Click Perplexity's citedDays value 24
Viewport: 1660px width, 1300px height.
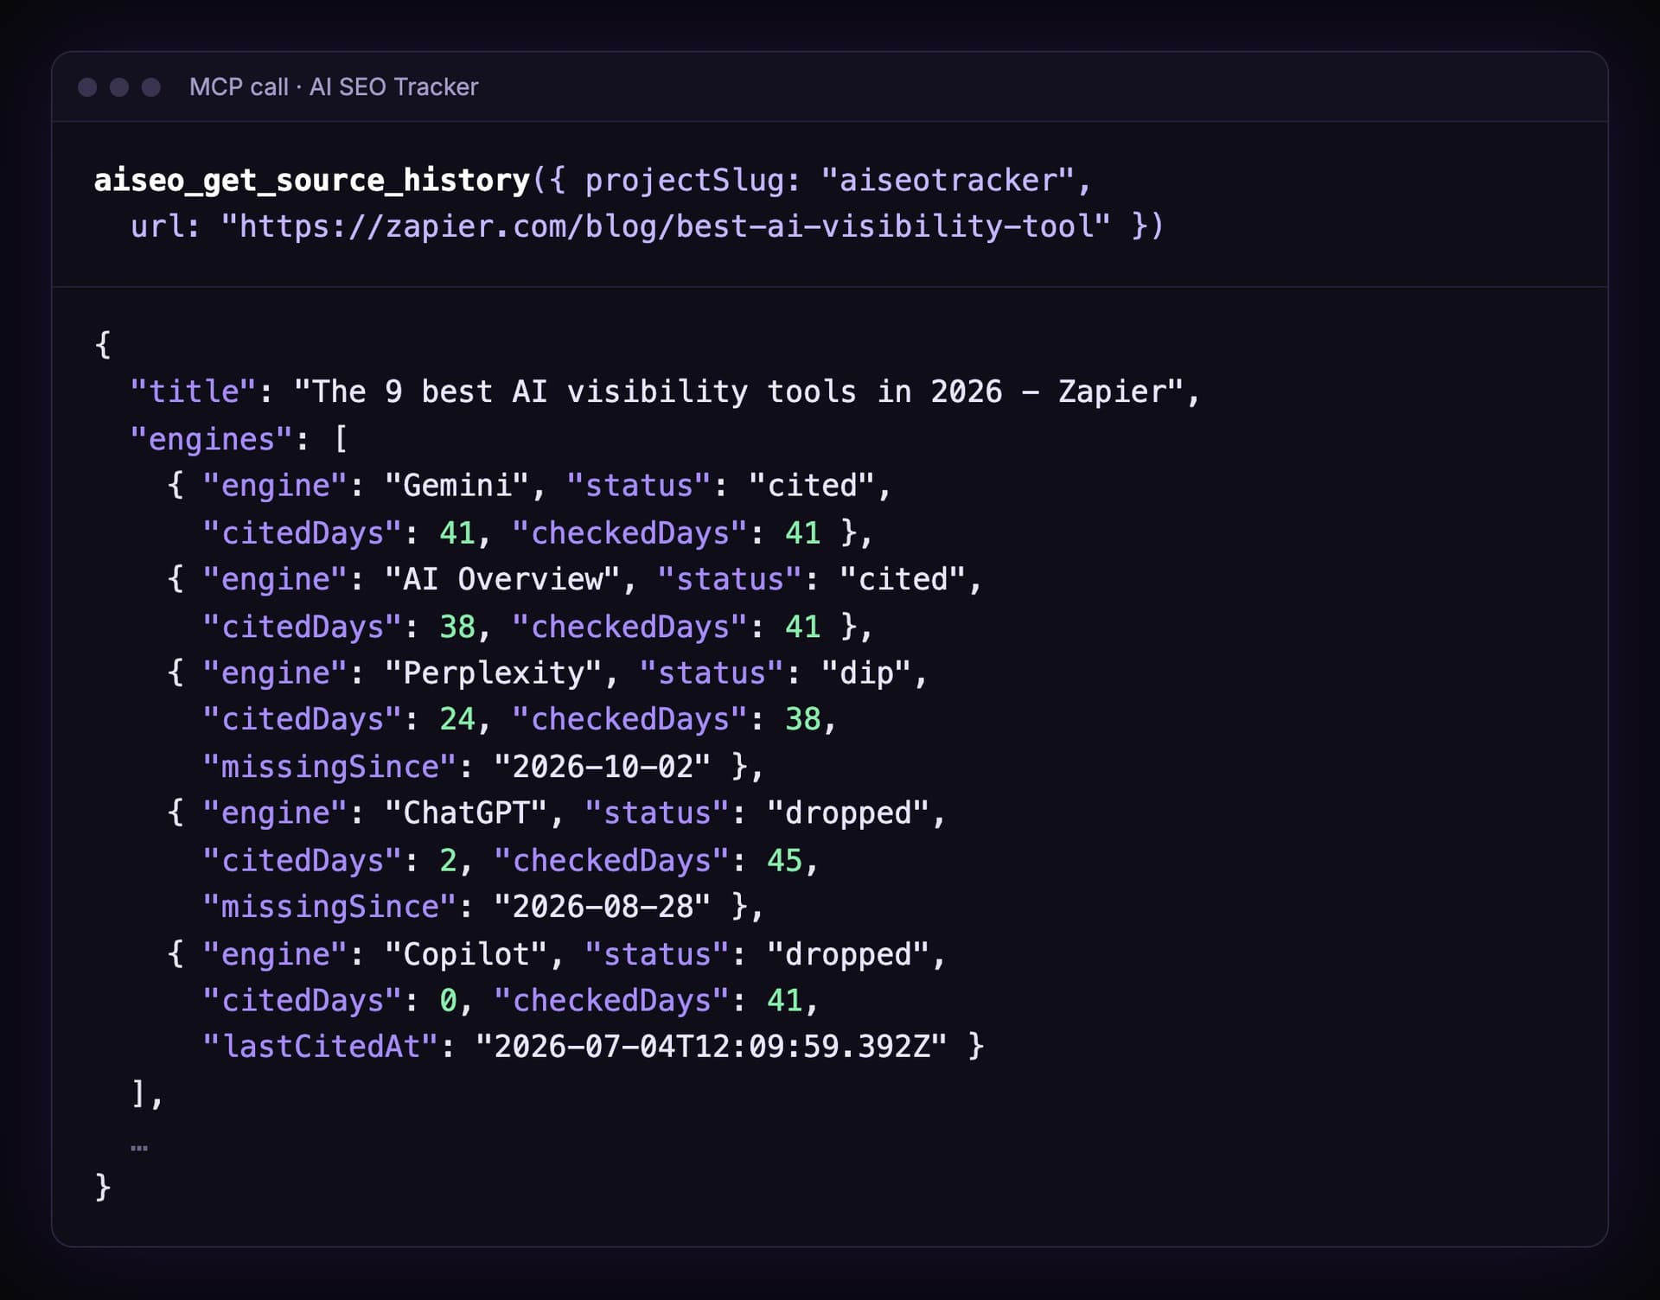(457, 719)
